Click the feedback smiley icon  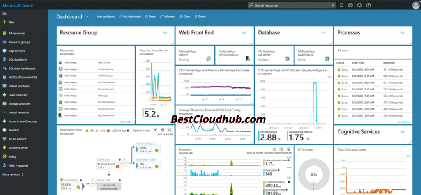click(x=359, y=5)
